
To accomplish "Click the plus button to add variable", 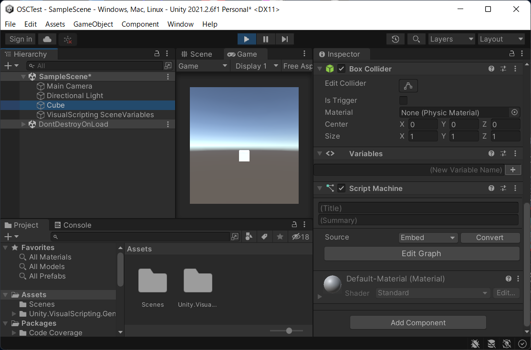I will (513, 170).
